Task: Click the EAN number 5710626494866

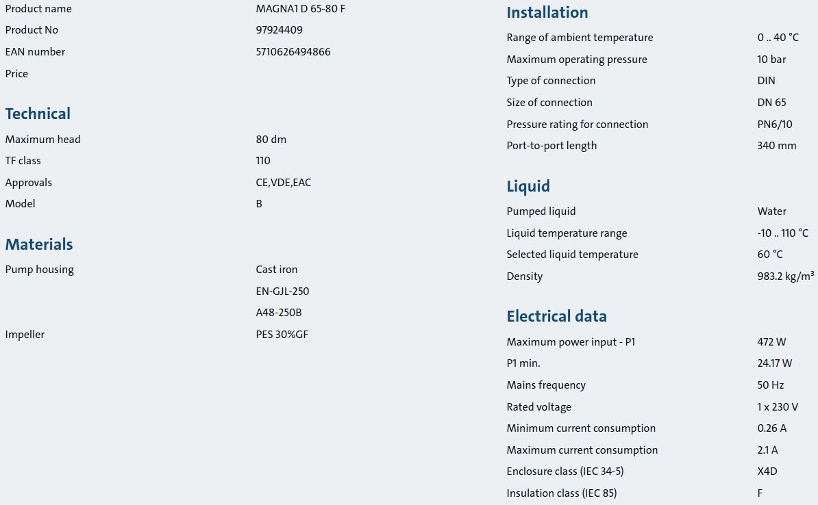Action: [293, 52]
